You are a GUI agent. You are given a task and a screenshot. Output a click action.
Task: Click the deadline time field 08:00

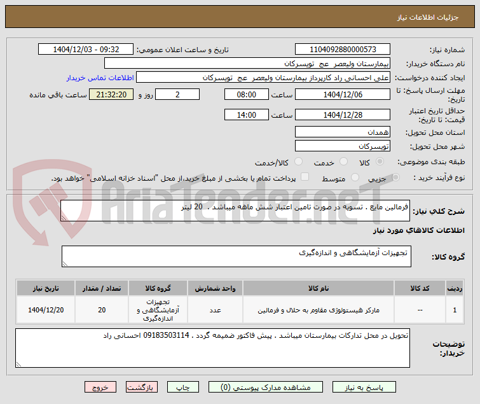pyautogui.click(x=247, y=94)
